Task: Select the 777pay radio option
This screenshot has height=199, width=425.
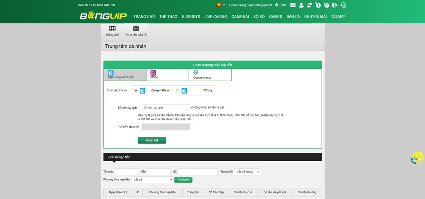Action: click(178, 90)
